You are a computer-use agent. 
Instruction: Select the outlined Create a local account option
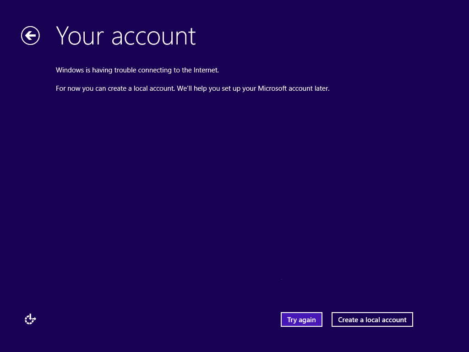click(372, 319)
